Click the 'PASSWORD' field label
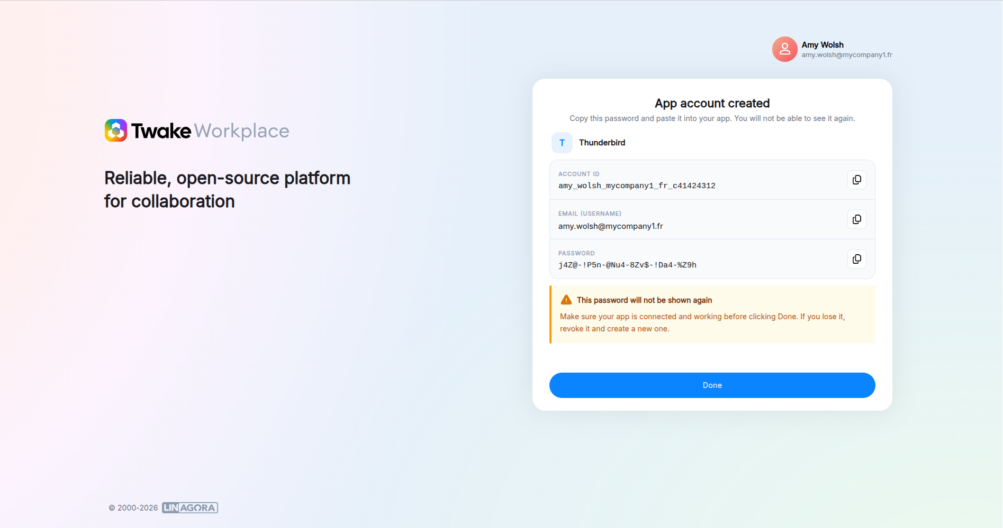This screenshot has height=528, width=1003. (576, 253)
